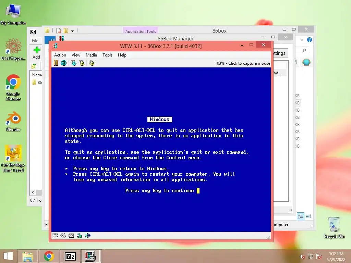
Task: Pause emulation with the yellow pause icon
Action: tap(56, 63)
